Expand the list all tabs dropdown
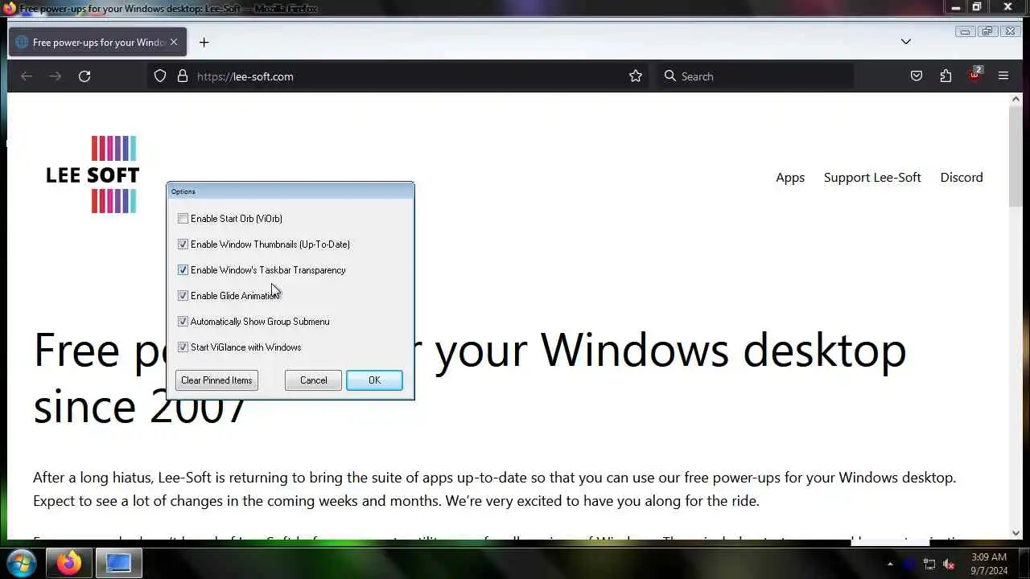Viewport: 1030px width, 579px height. [906, 42]
